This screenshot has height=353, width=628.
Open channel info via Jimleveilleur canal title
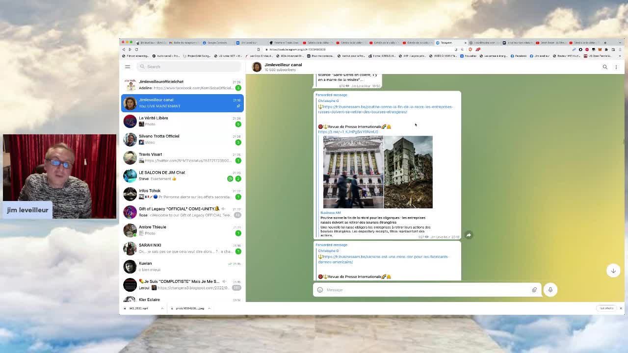[x=283, y=65]
